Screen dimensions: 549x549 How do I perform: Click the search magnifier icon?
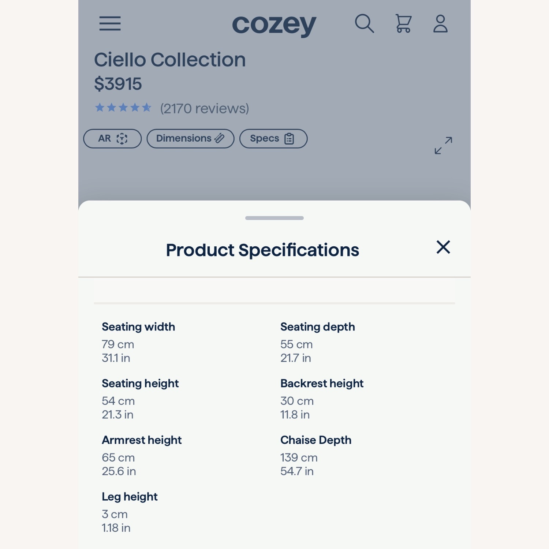[x=364, y=24]
